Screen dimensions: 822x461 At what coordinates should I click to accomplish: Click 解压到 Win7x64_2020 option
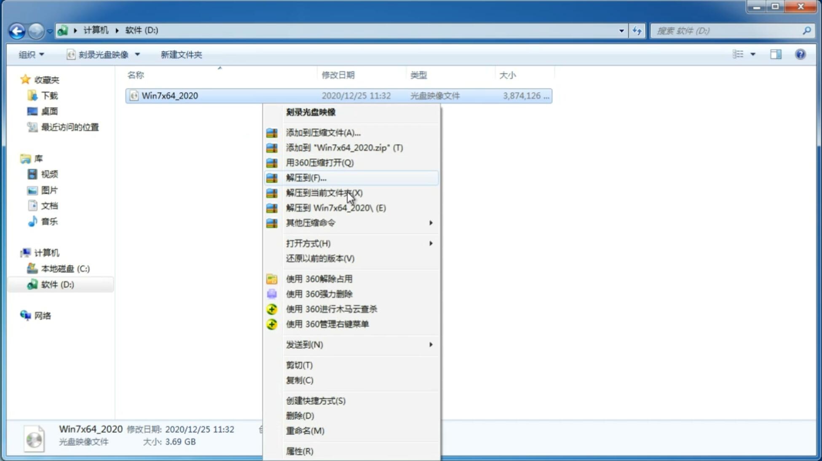click(336, 207)
